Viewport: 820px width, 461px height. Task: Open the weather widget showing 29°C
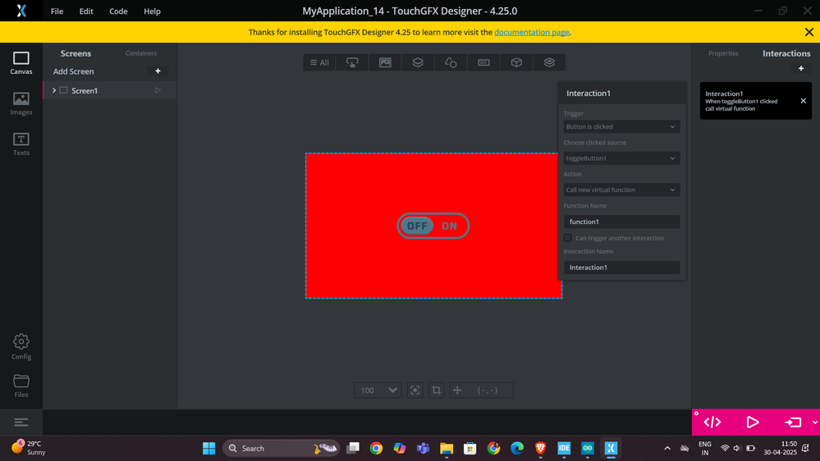pos(30,448)
